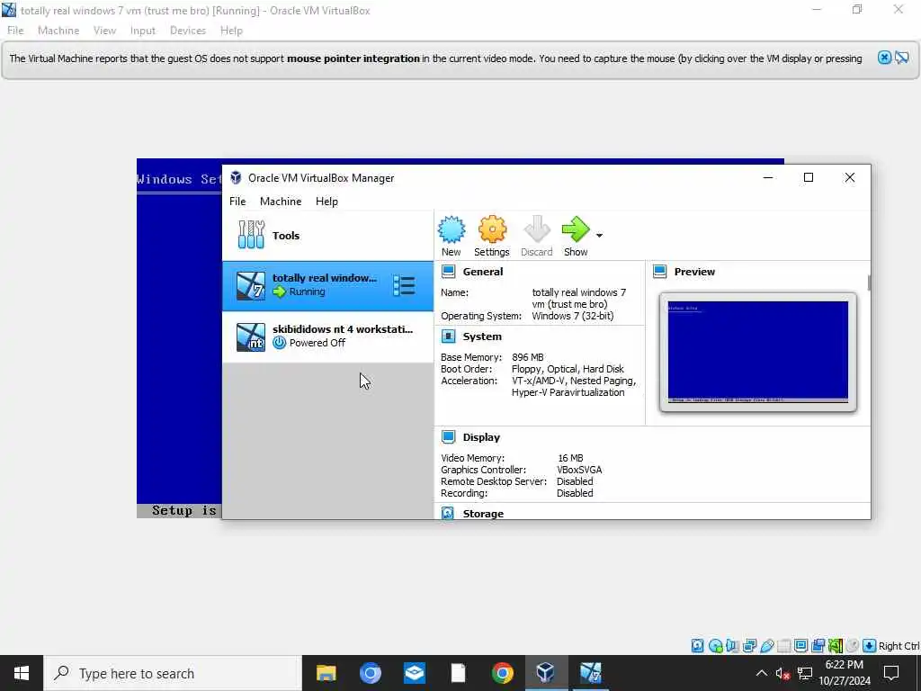Click the New machine icon in VirtualBox Manager
Viewport: 921px width, 691px height.
pyautogui.click(x=452, y=229)
